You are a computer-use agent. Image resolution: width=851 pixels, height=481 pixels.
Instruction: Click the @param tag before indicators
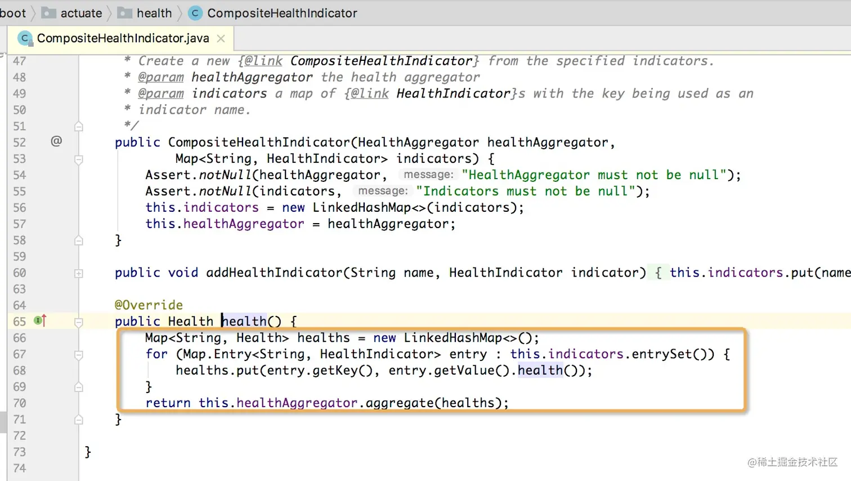tap(161, 93)
